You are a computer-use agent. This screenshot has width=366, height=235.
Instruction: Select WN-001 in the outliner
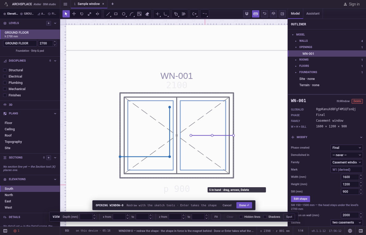click(x=327, y=54)
